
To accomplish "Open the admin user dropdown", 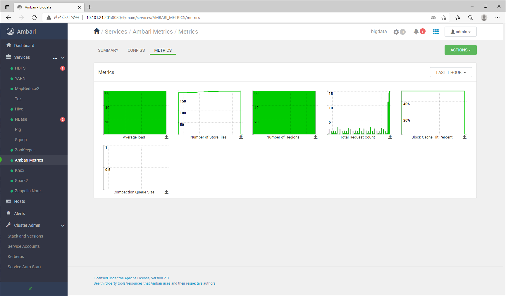I will [x=460, y=32].
